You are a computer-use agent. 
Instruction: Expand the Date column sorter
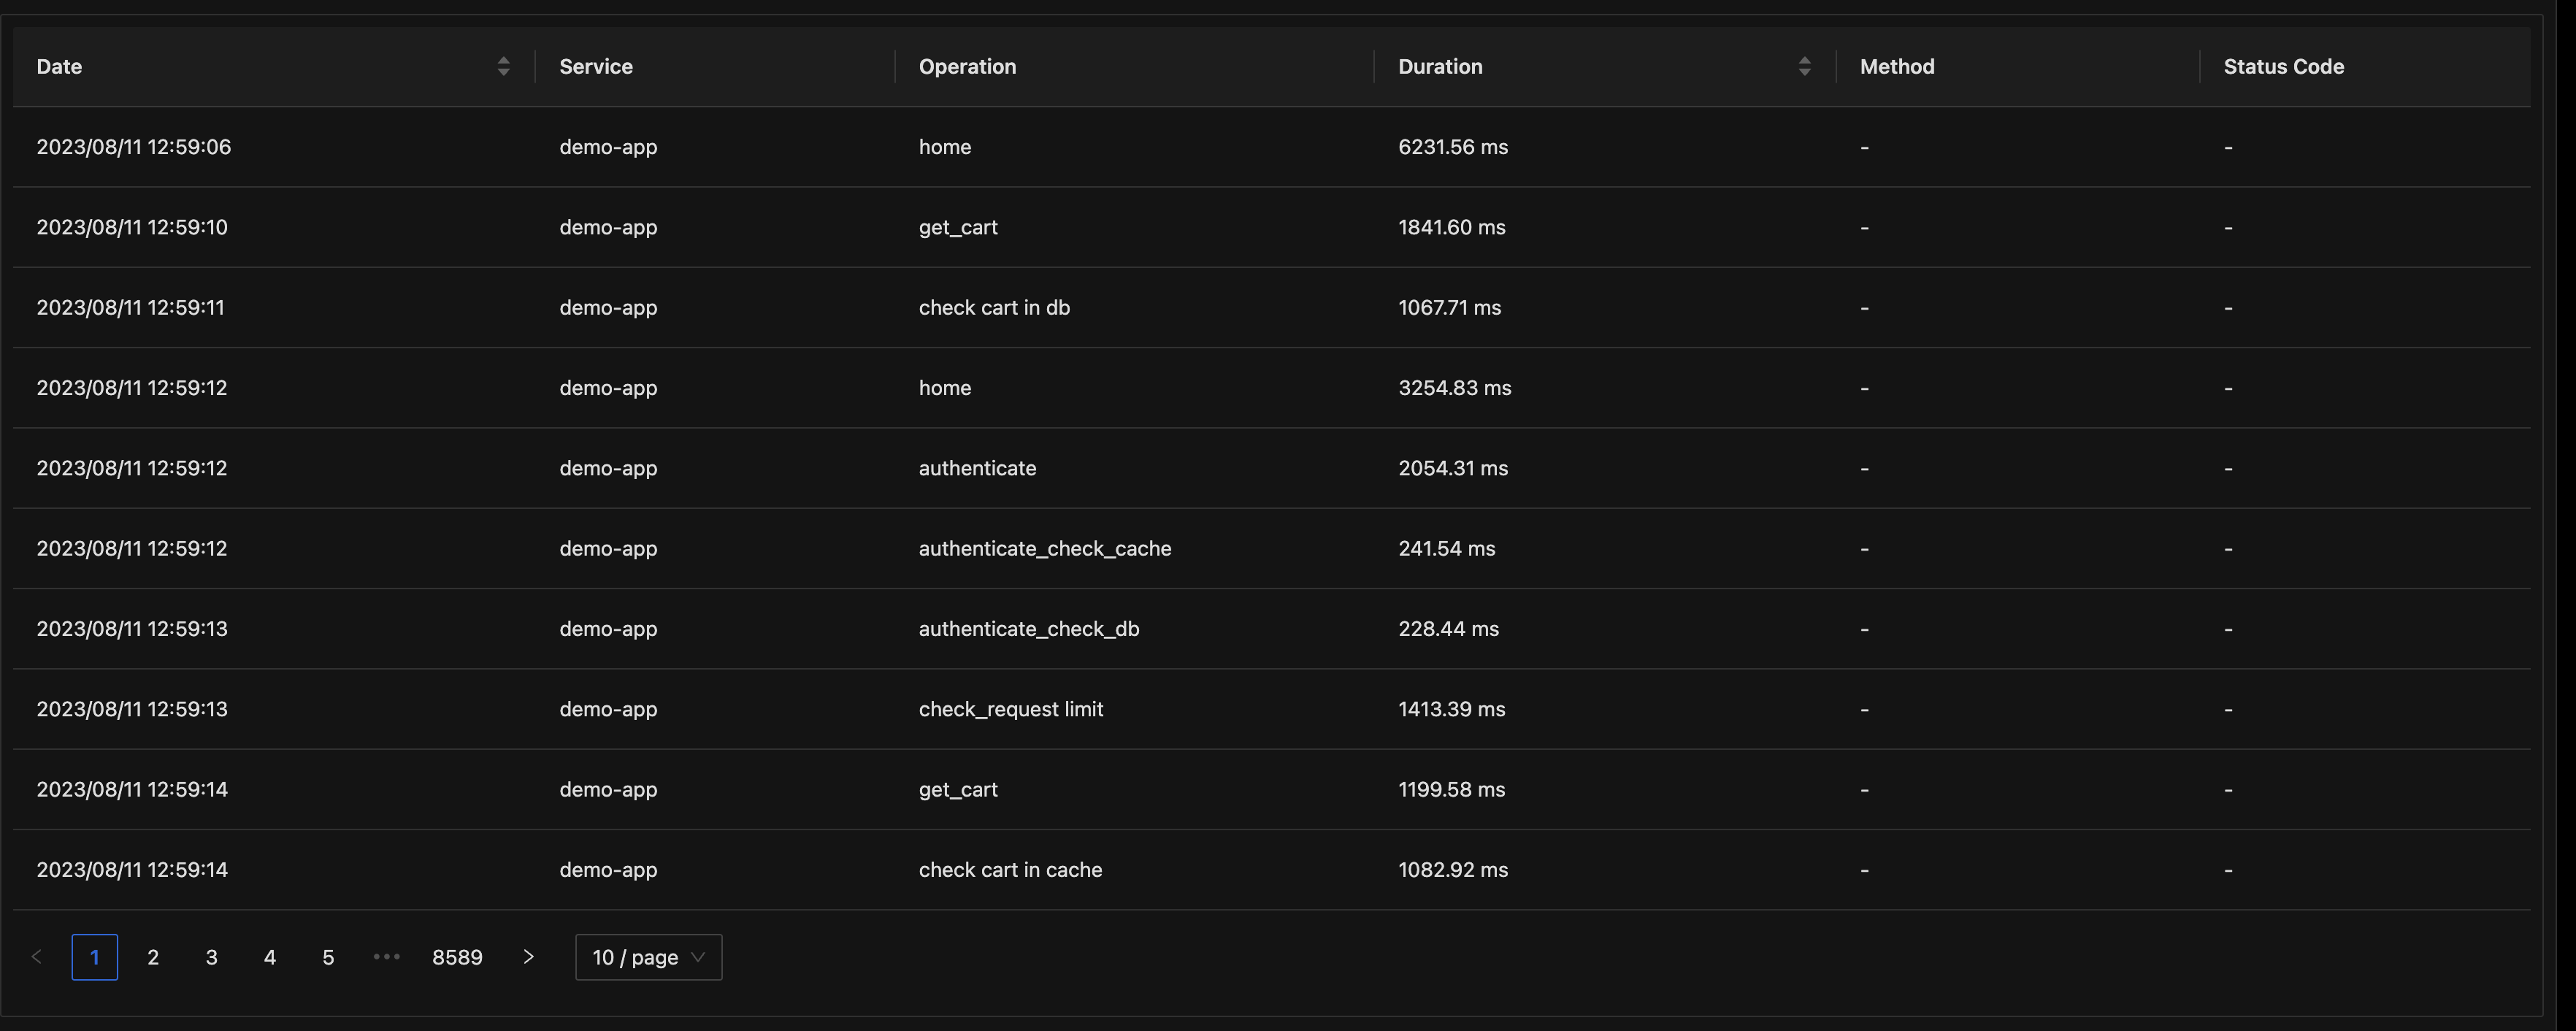(x=503, y=66)
